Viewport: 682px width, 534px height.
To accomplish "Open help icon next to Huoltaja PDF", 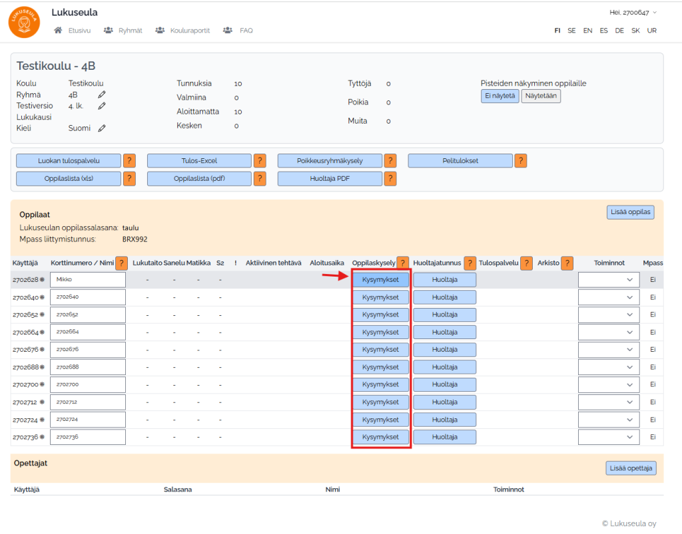I will pyautogui.click(x=390, y=179).
